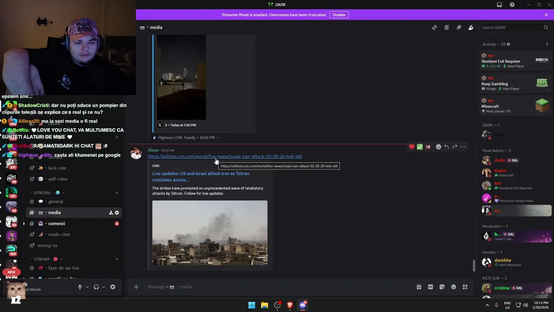554x312 pixels.
Task: Reply to Alexe's message
Action: (x=447, y=147)
